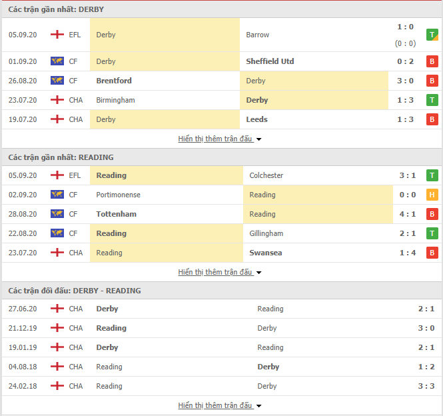Click the world flag on the 26.08.20 Brentford row
This screenshot has height=416, width=443.
coord(57,80)
